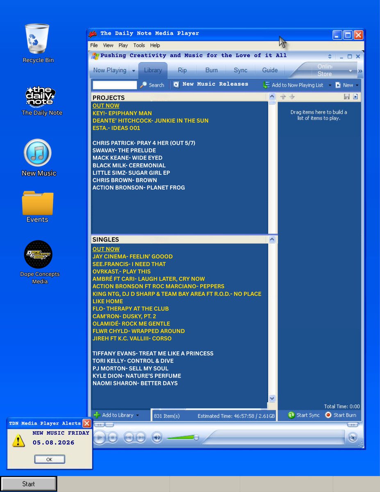
Task: Open the Recycle Bin desktop icon
Action: tap(37, 39)
